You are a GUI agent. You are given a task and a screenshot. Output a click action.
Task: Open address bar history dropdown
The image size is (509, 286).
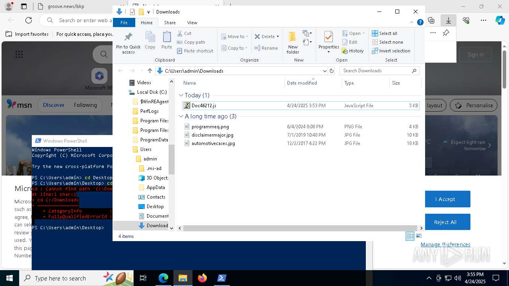pyautogui.click(x=324, y=71)
